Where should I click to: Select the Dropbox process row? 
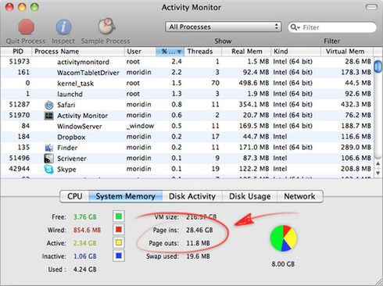click(x=187, y=137)
